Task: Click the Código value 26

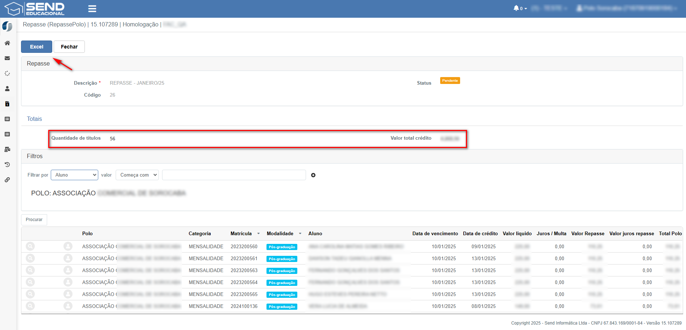Action: click(x=112, y=95)
